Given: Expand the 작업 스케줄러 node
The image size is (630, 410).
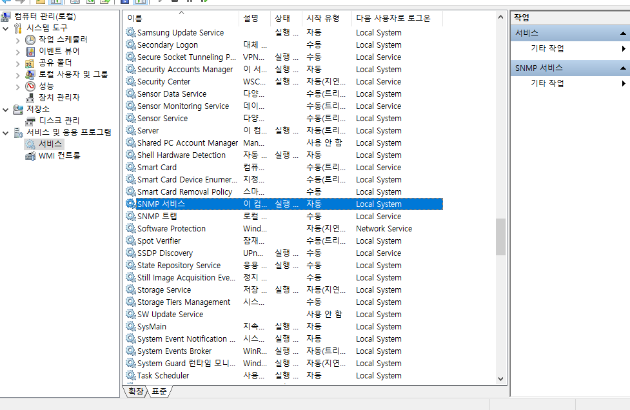Looking at the screenshot, I should click(x=17, y=40).
